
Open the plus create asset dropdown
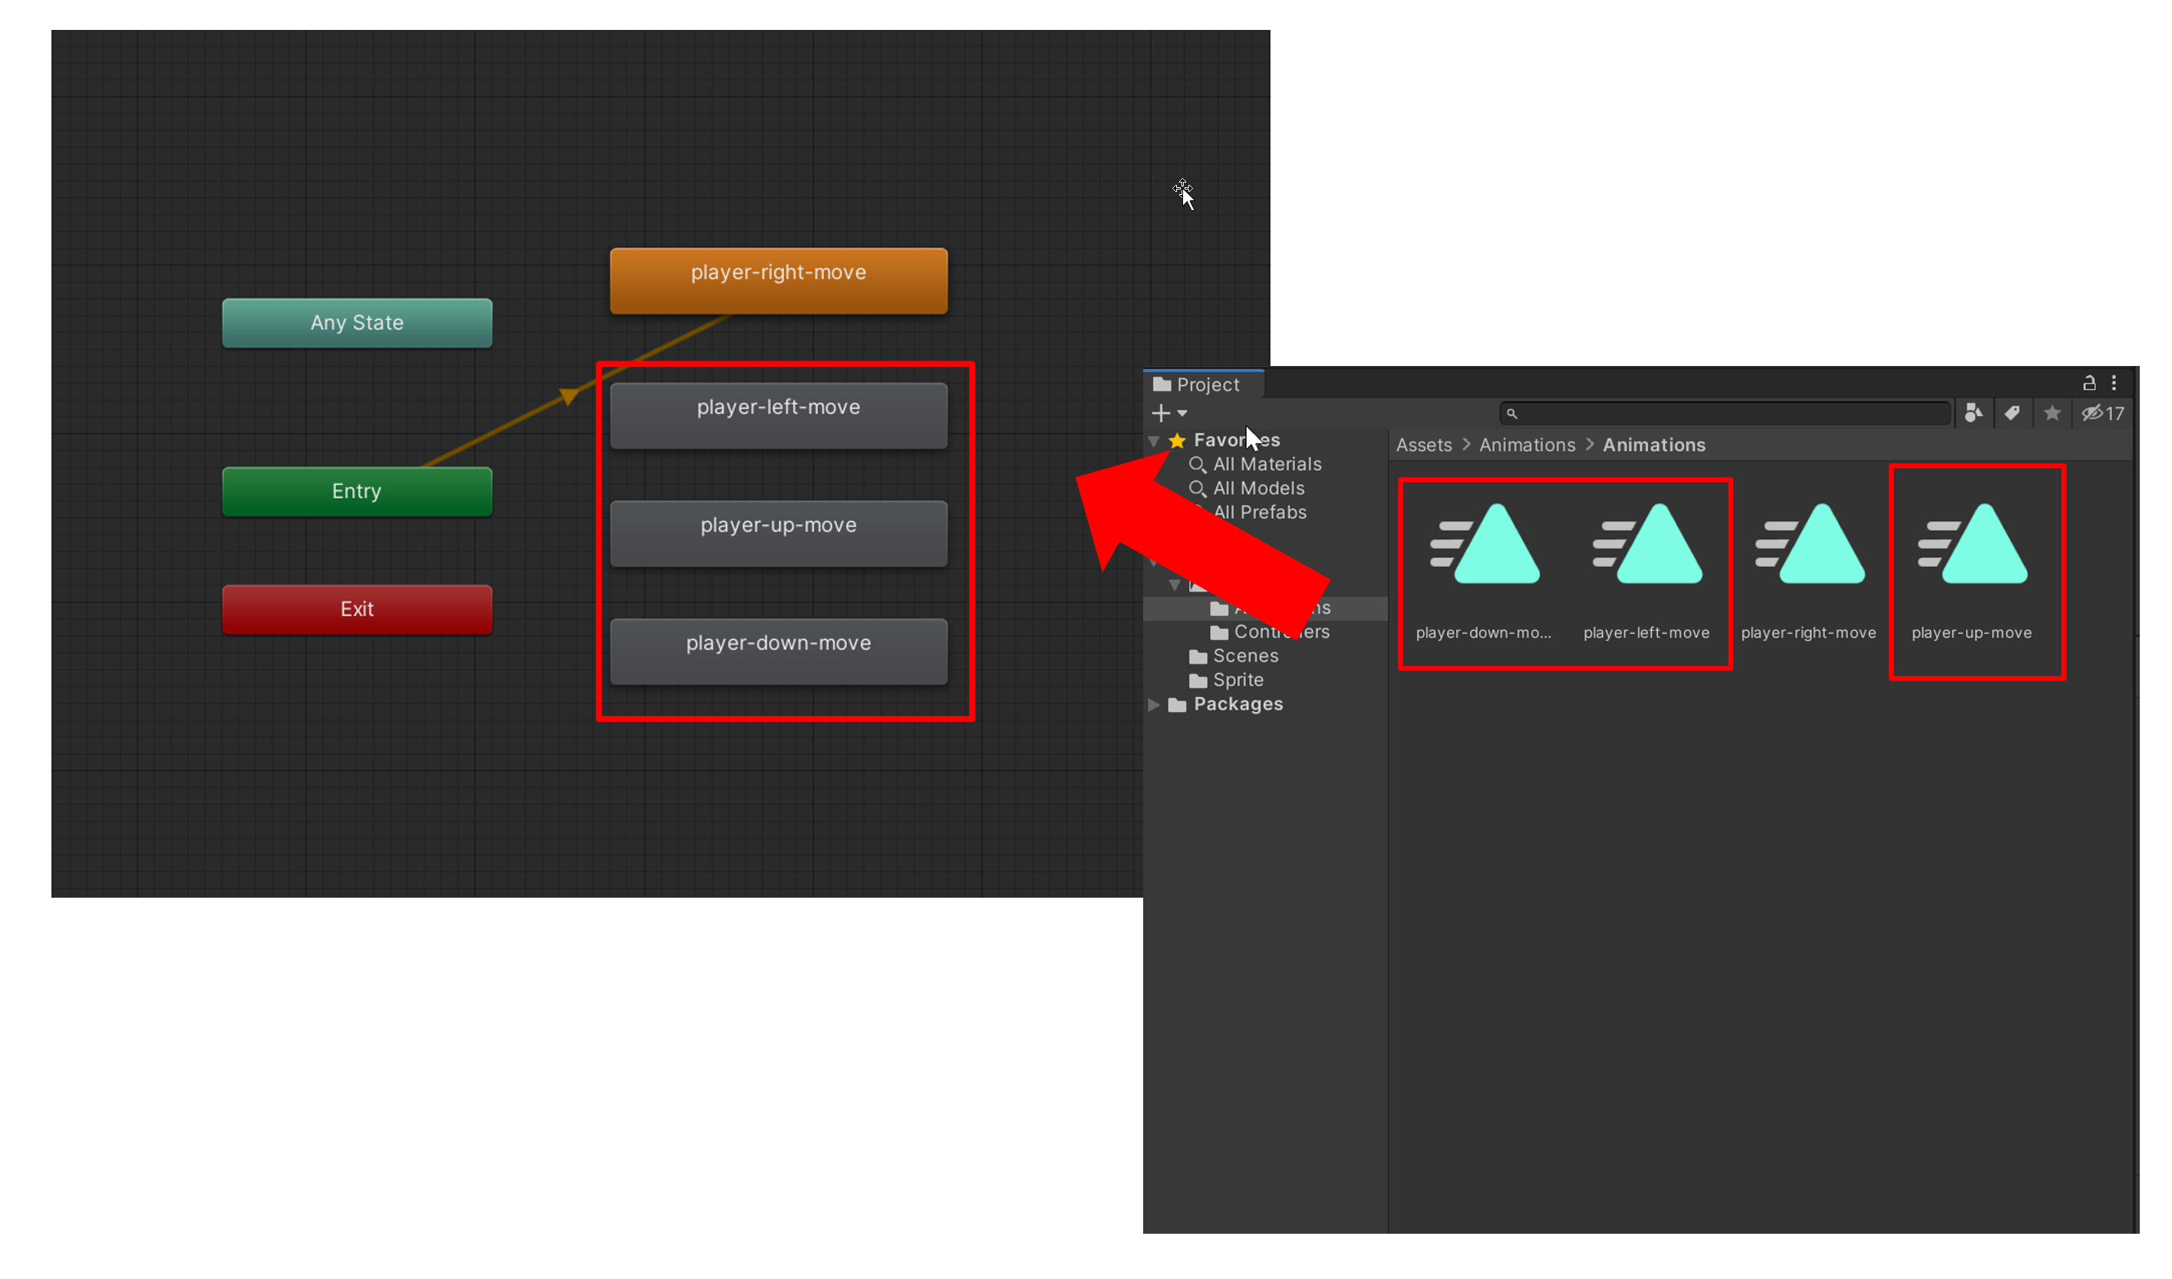(1168, 414)
